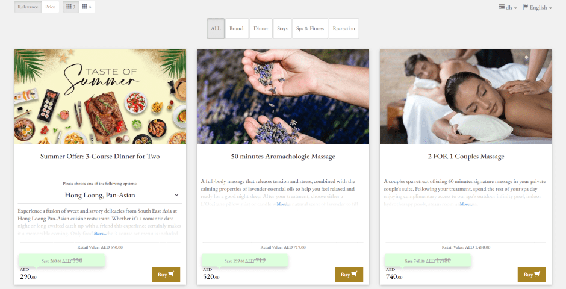566x289 pixels.
Task: Open the dh currency selector
Action: click(x=508, y=7)
